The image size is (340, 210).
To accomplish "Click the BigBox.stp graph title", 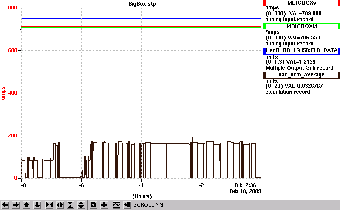I will (x=142, y=4).
